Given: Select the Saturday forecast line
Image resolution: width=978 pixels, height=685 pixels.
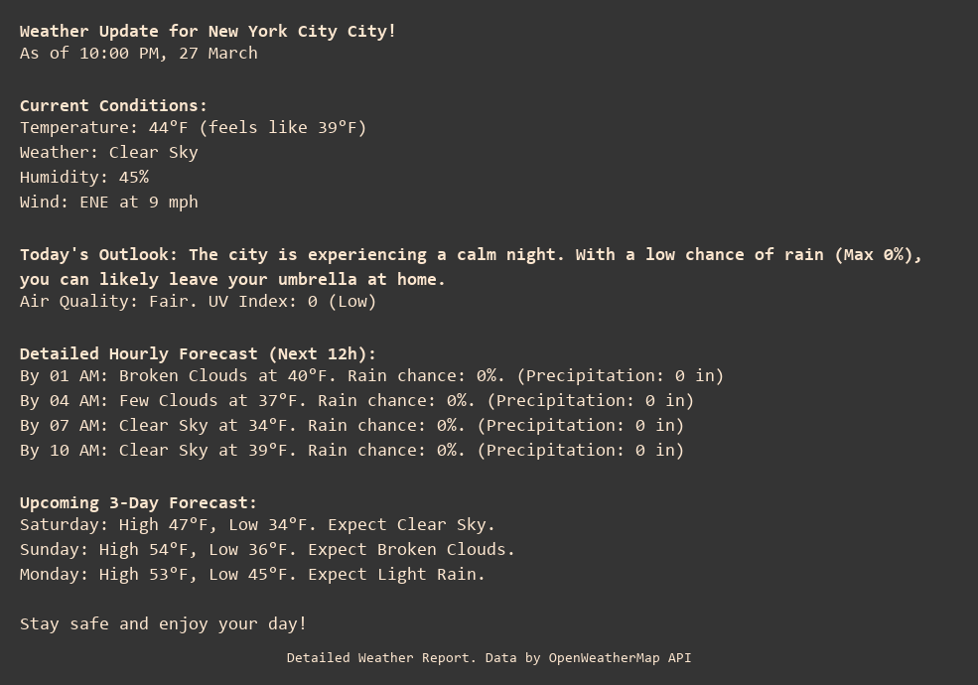Looking at the screenshot, I should tap(257, 524).
